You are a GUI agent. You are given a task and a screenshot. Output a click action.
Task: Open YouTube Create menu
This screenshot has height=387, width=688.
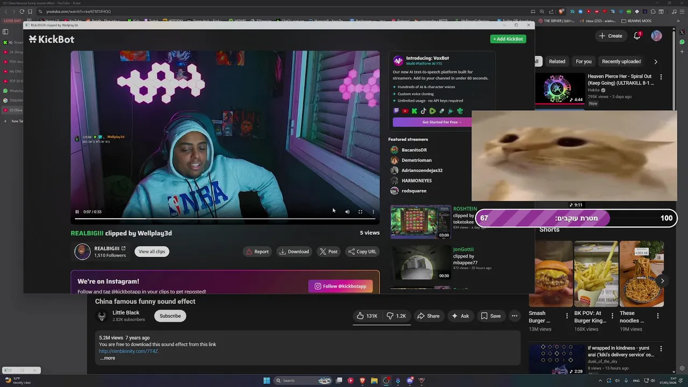610,36
